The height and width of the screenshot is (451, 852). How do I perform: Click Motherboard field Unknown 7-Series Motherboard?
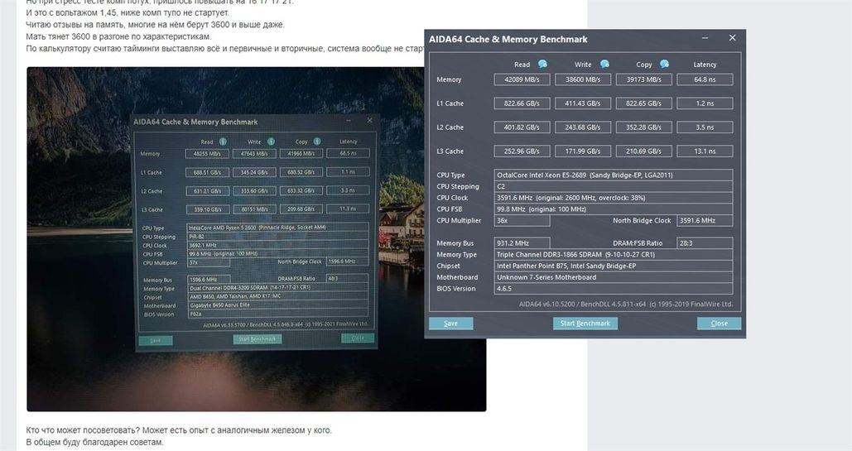(x=614, y=277)
